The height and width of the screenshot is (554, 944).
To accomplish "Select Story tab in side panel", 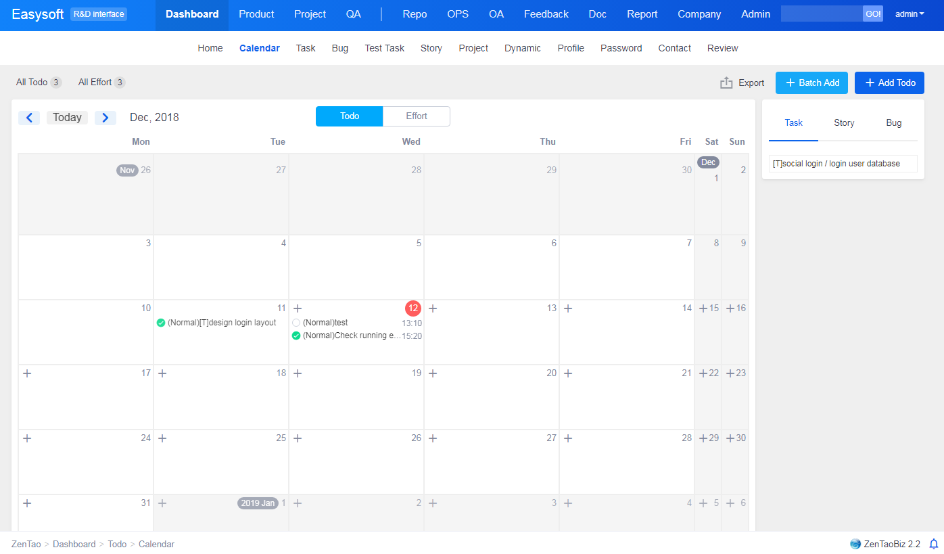I will pos(844,123).
